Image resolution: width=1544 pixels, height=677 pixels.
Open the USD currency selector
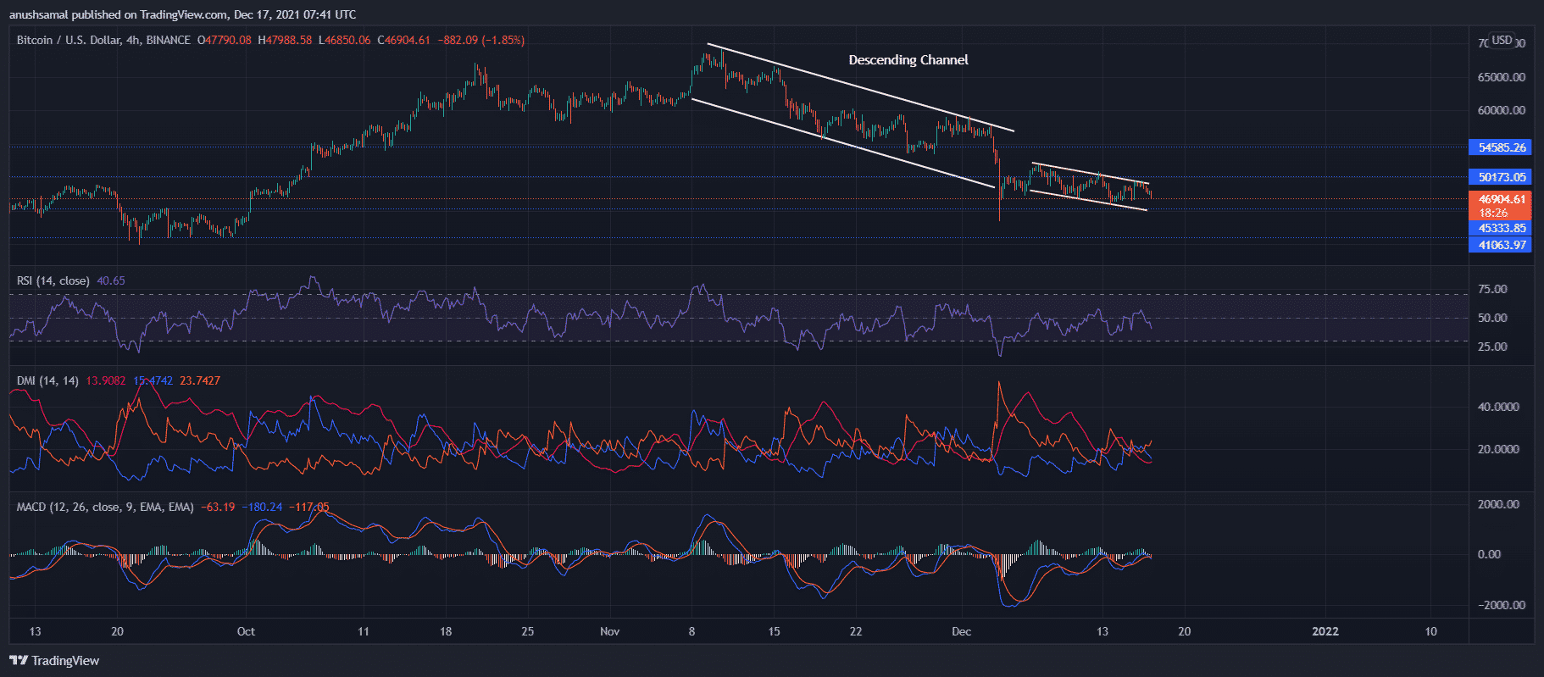[1502, 41]
